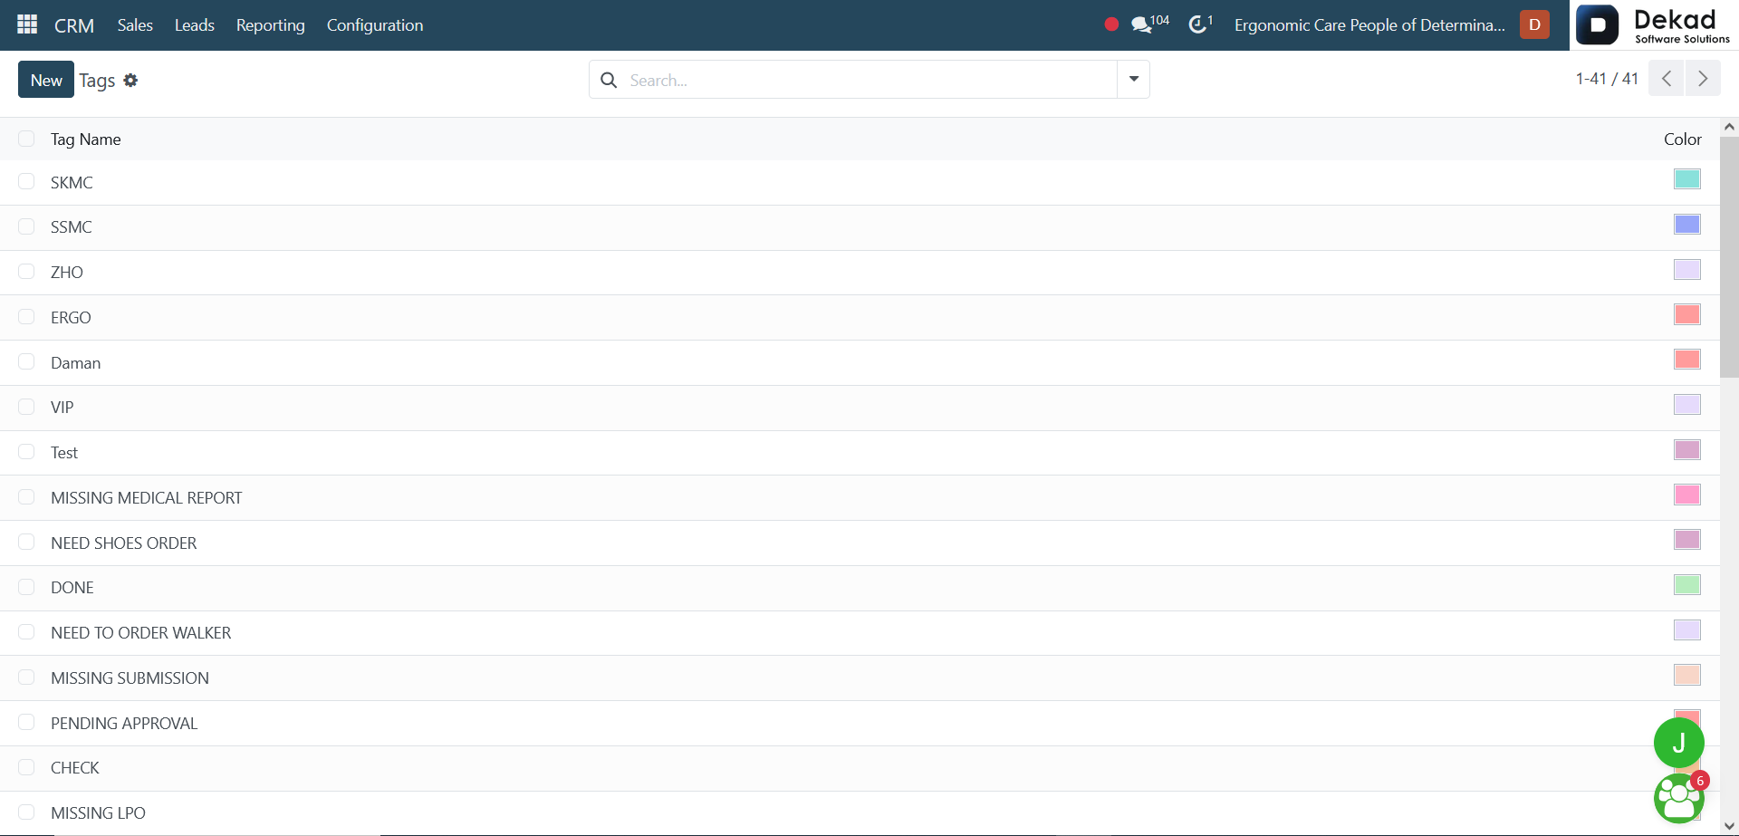Open the NEED SHOES ORDER tag

coord(124,543)
